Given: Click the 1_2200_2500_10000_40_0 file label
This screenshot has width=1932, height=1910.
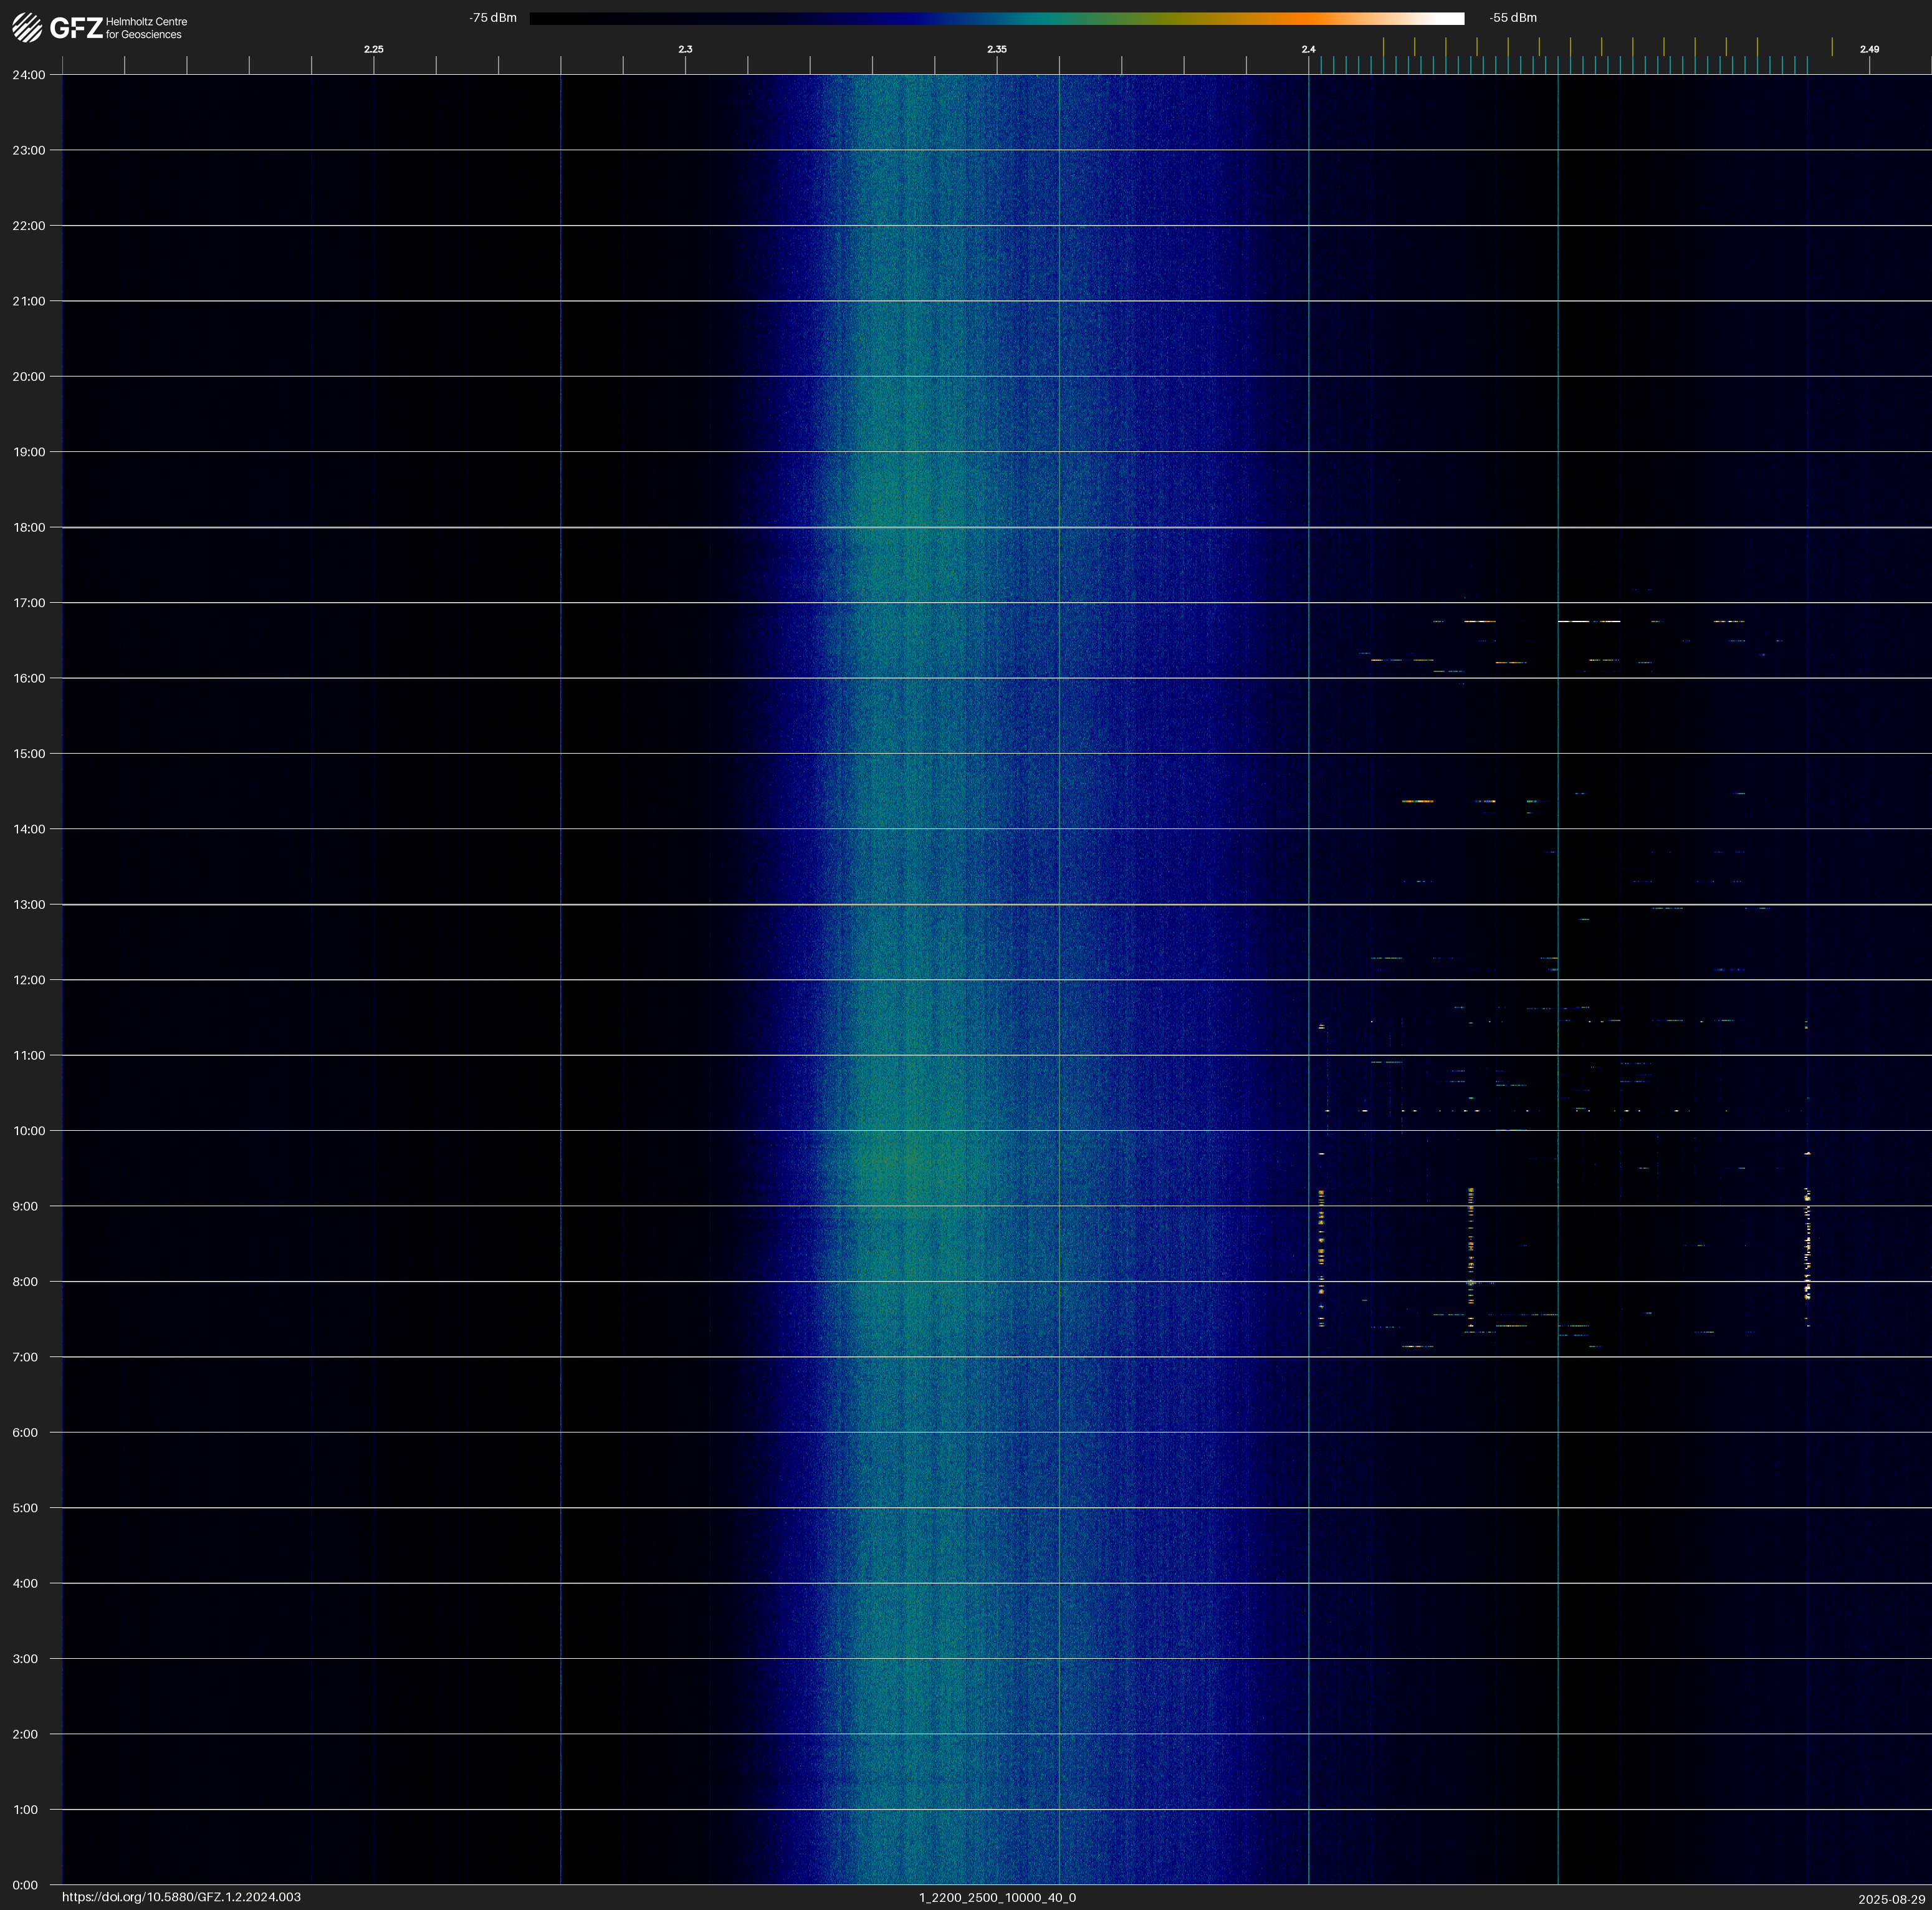Looking at the screenshot, I should tap(997, 1897).
